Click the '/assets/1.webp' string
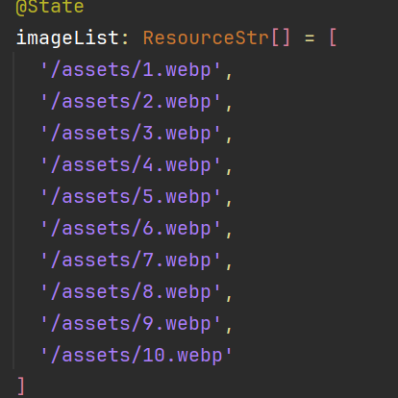Image resolution: width=398 pixels, height=398 pixels. [131, 70]
